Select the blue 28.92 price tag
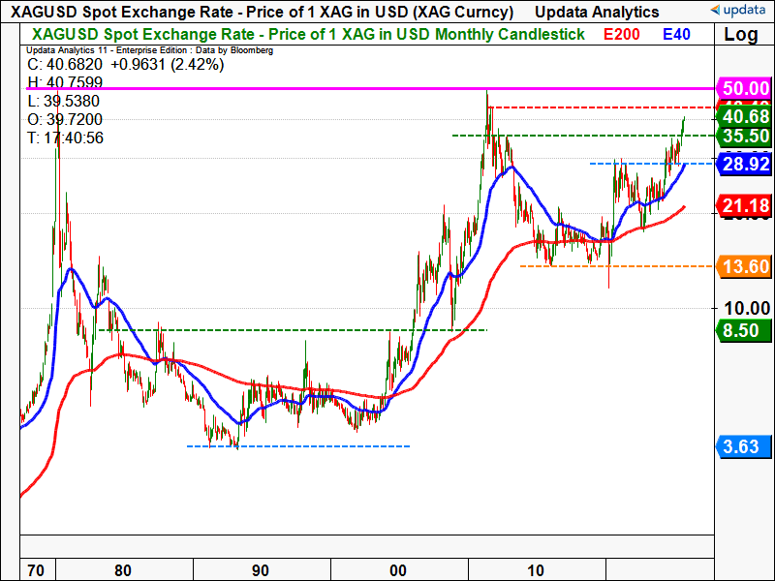This screenshot has height=581, width=775. pos(743,164)
